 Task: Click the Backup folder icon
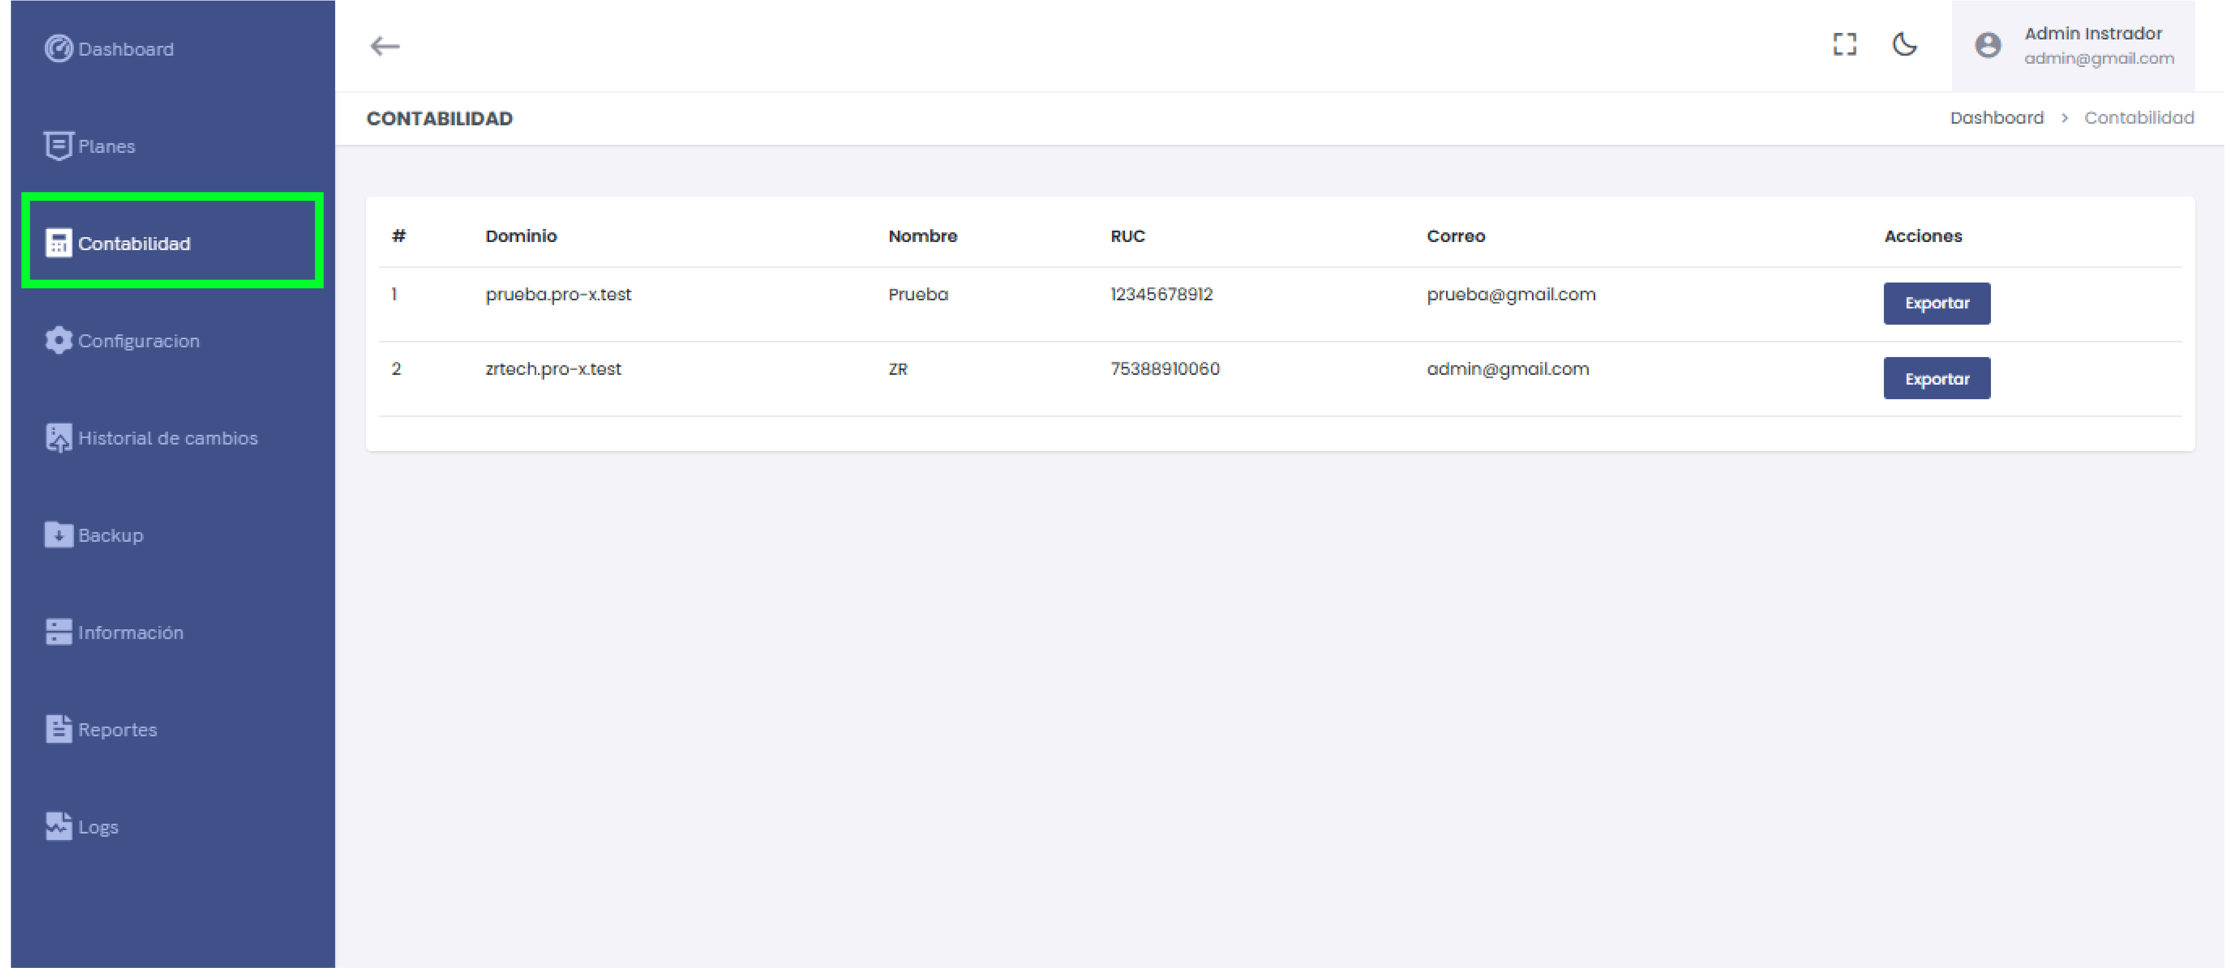pos(58,535)
